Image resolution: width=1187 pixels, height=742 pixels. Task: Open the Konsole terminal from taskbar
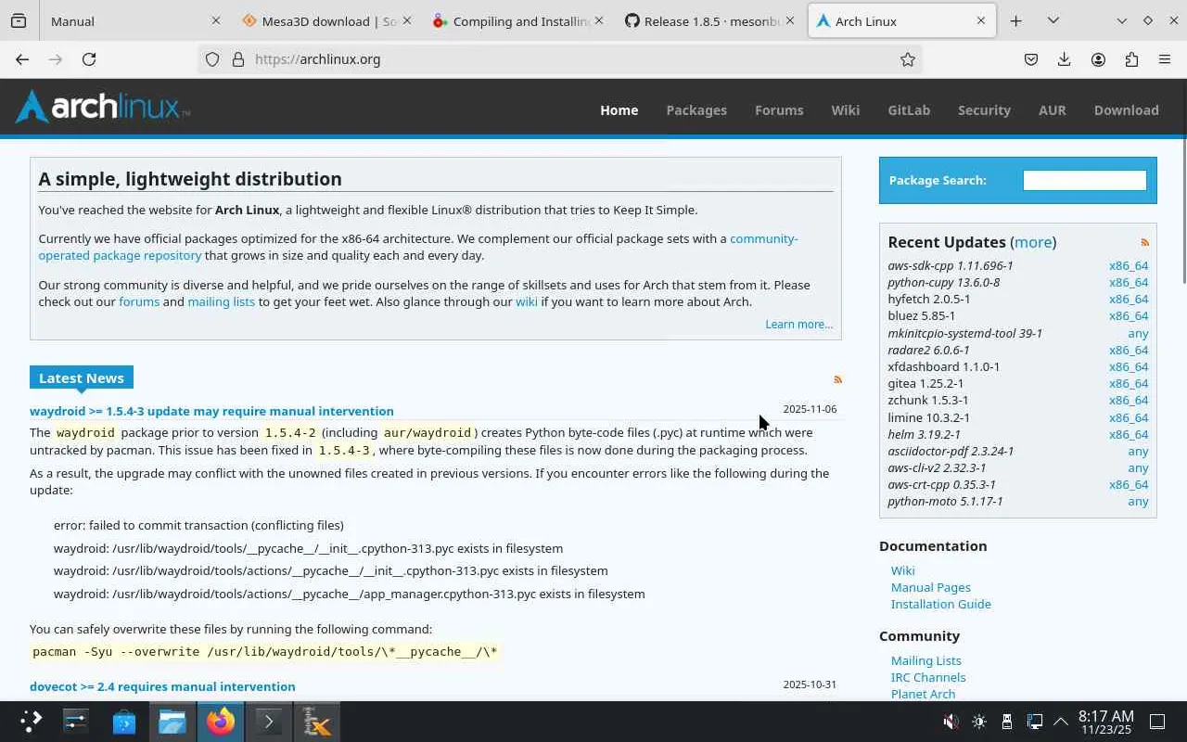click(x=269, y=721)
